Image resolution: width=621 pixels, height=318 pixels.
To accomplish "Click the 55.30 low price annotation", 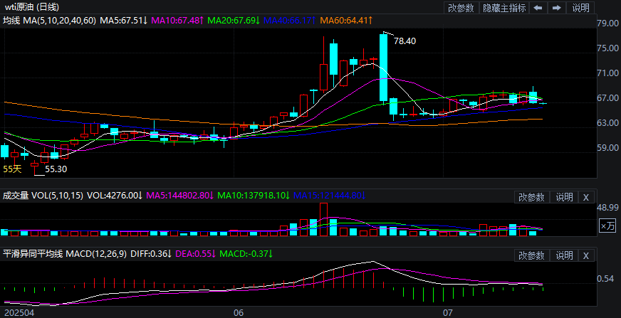I will coord(56,169).
